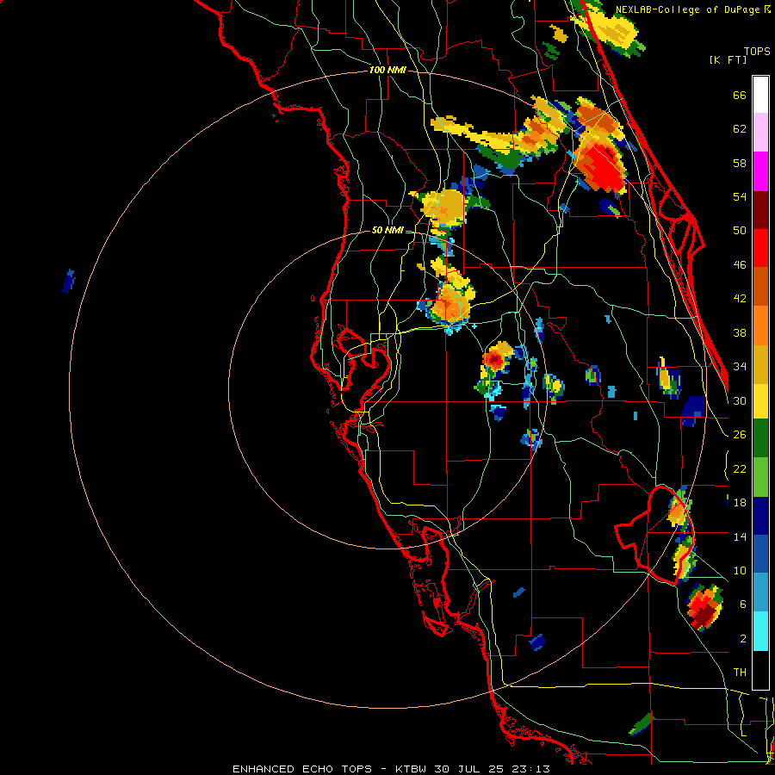Click the yellow 30 kft legend swatch
Image resolution: width=775 pixels, height=775 pixels.
[760, 401]
